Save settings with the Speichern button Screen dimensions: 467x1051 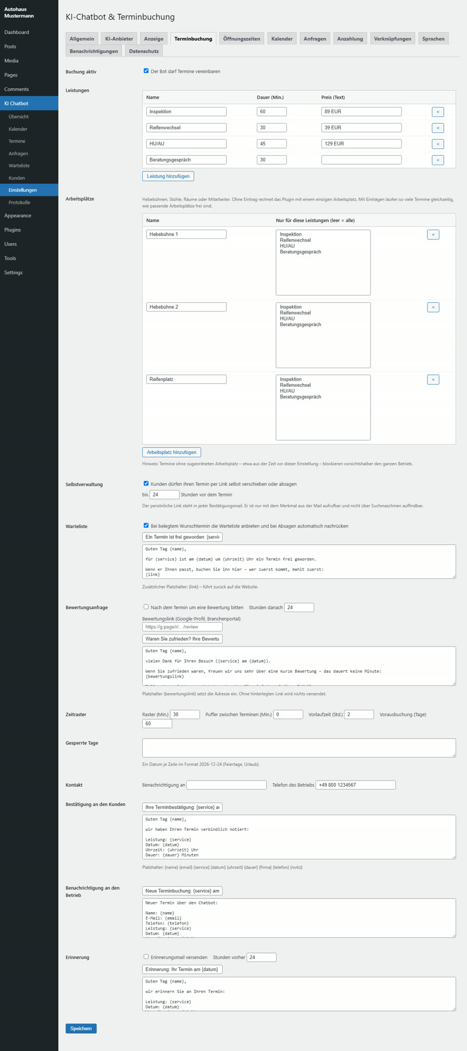tap(81, 1029)
